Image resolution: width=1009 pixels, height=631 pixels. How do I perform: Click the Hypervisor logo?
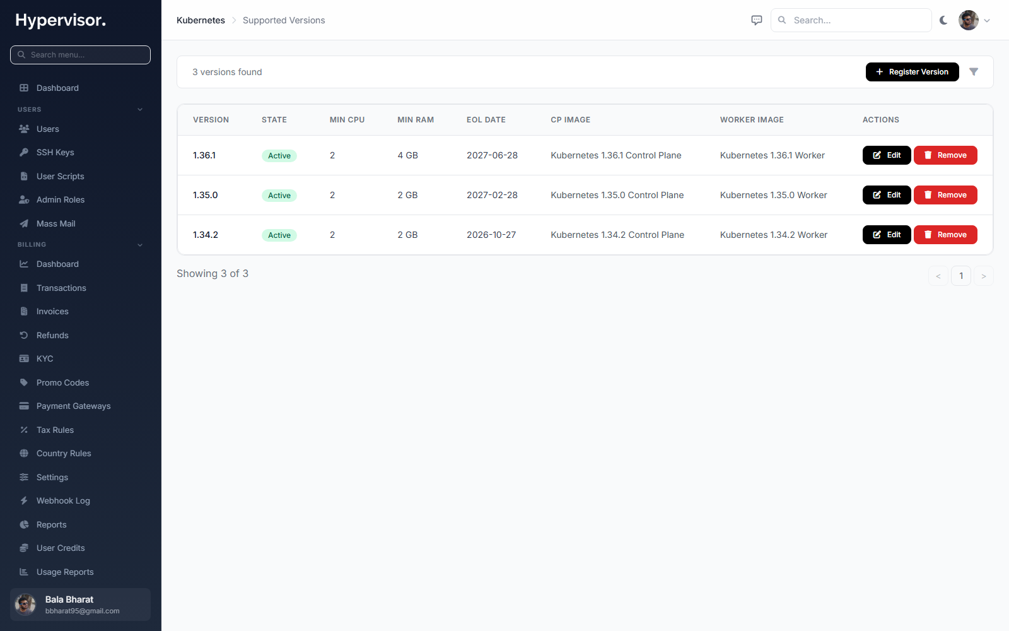pos(61,20)
